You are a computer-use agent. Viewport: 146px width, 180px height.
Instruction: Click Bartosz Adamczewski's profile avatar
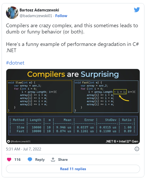pyautogui.click(x=12, y=13)
